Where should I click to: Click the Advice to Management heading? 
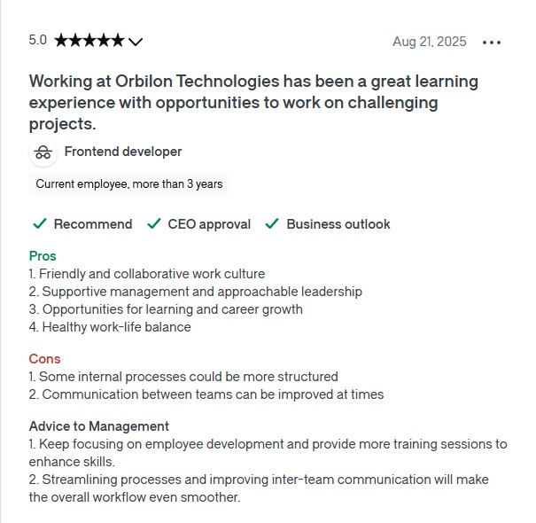pyautogui.click(x=99, y=426)
